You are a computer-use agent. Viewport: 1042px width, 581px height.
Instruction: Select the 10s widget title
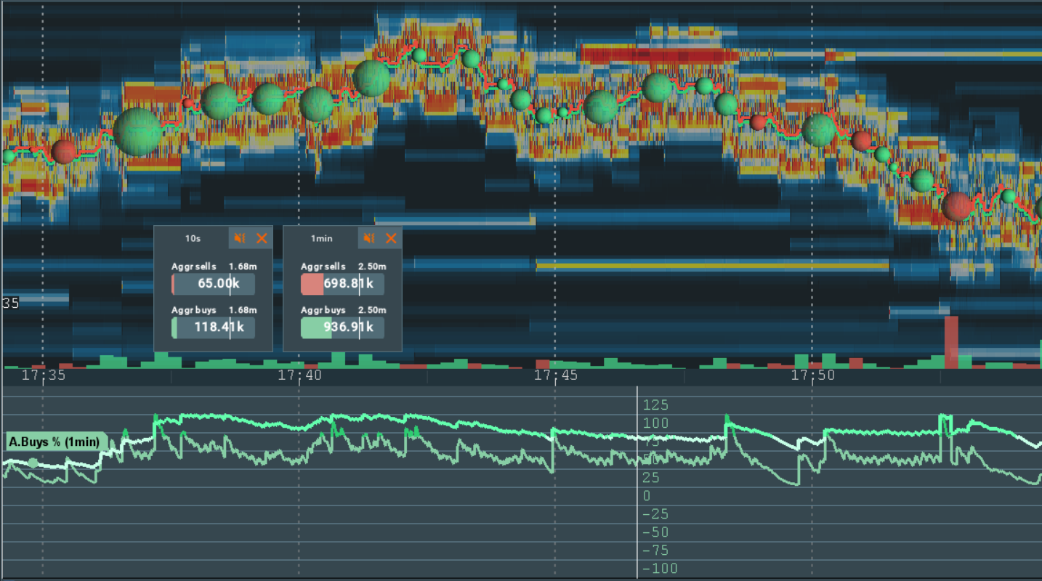click(x=193, y=238)
